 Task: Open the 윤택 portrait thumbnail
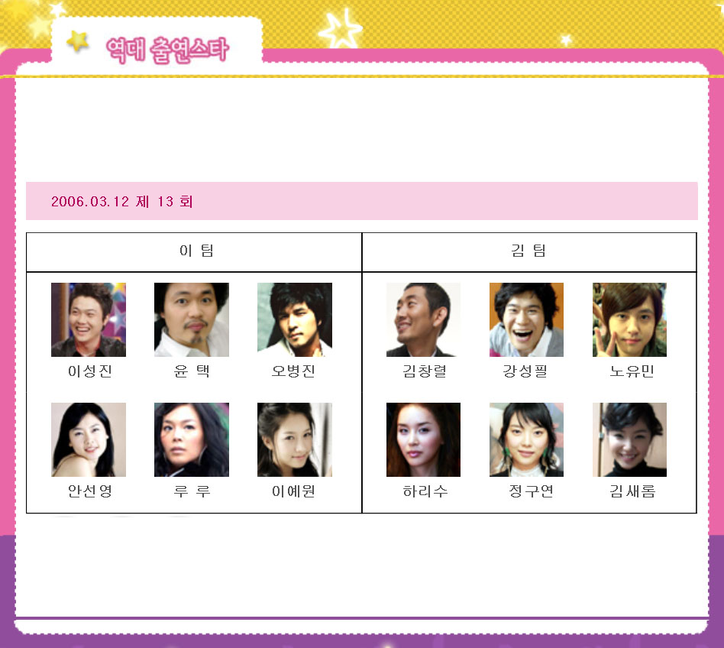coord(192,319)
